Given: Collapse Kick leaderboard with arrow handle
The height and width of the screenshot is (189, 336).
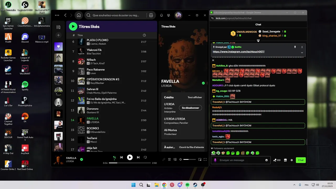Looking at the screenshot, I should [258, 41].
